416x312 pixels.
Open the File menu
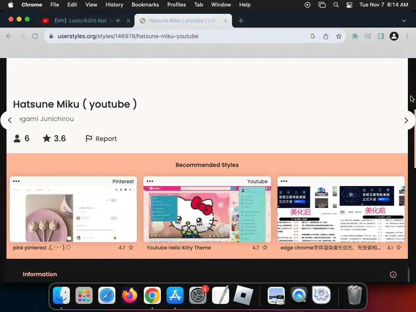pos(55,5)
